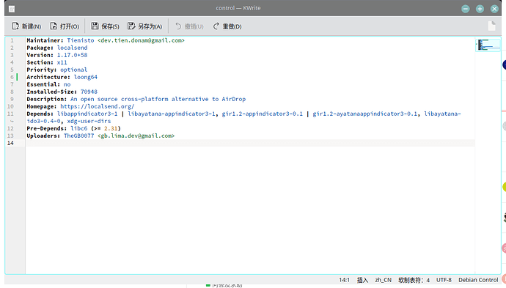Click dependency gir1.2-appindicator3-0.1
This screenshot has width=506, height=288.
point(262,114)
